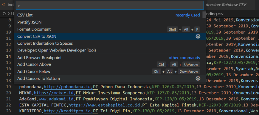Click 'KEP-130/D.05/2019' on line 23
Viewport: 259px width, 115px height.
153,111
